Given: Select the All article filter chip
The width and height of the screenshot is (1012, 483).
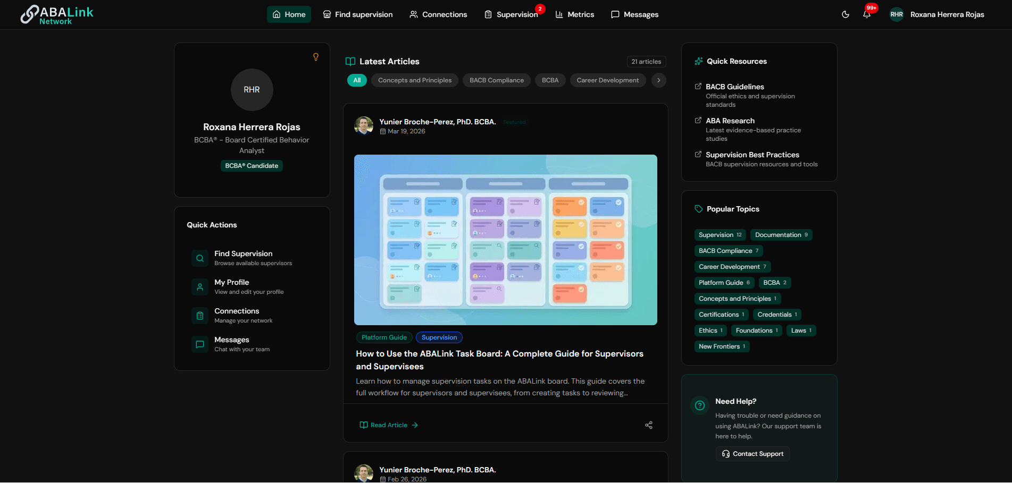Looking at the screenshot, I should pyautogui.click(x=357, y=80).
